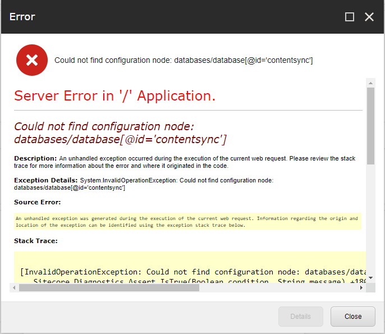Click the disabled Details button
Screen dimensions: 385x334
[x=301, y=317]
